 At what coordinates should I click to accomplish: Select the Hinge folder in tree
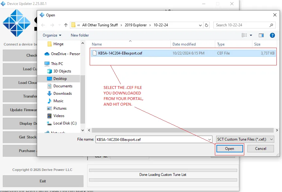[x=58, y=44]
